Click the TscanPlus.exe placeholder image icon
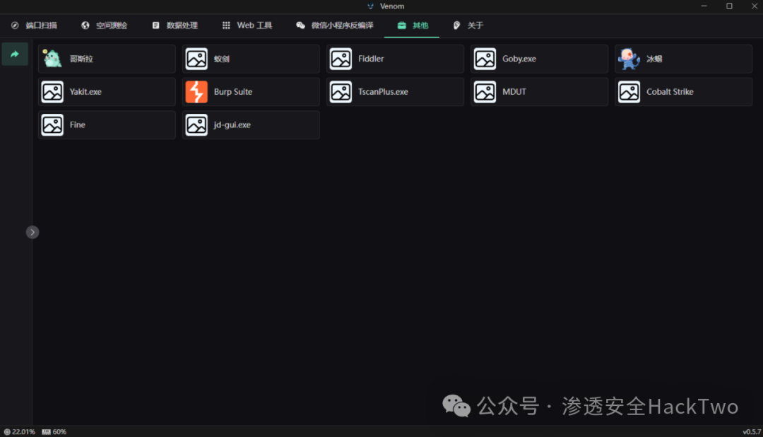 coord(341,92)
